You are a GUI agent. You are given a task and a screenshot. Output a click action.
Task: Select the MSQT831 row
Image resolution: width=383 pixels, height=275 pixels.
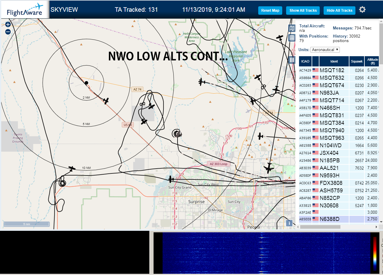[x=339, y=115]
